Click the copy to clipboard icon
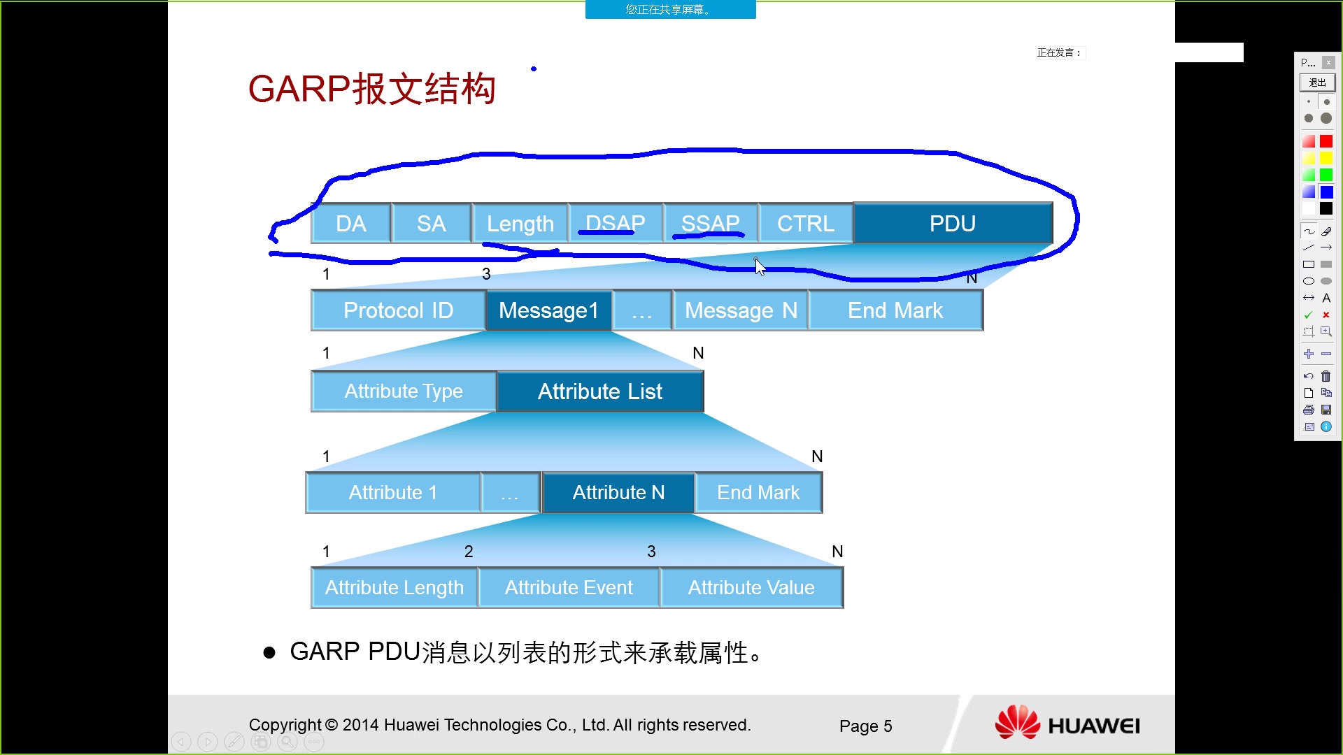 1326,393
